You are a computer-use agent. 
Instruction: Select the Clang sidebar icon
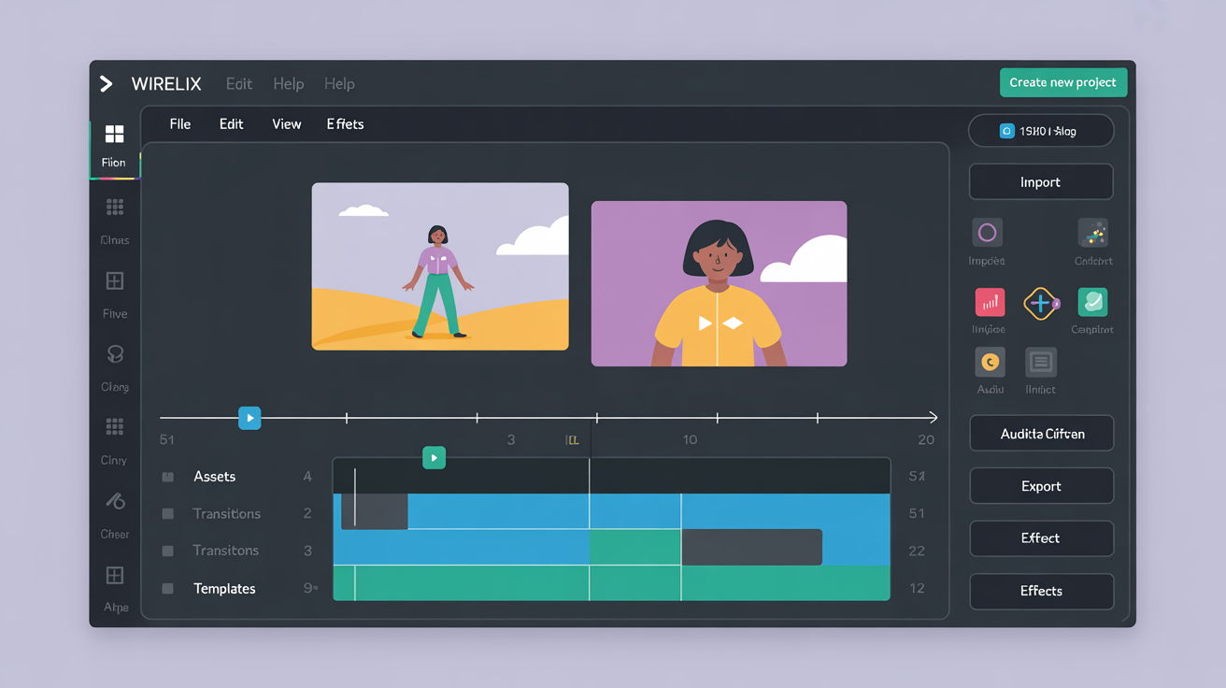115,354
